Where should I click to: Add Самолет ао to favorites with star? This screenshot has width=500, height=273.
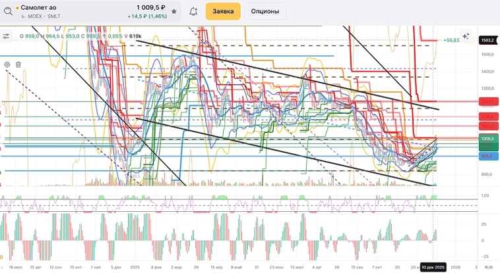[174, 12]
